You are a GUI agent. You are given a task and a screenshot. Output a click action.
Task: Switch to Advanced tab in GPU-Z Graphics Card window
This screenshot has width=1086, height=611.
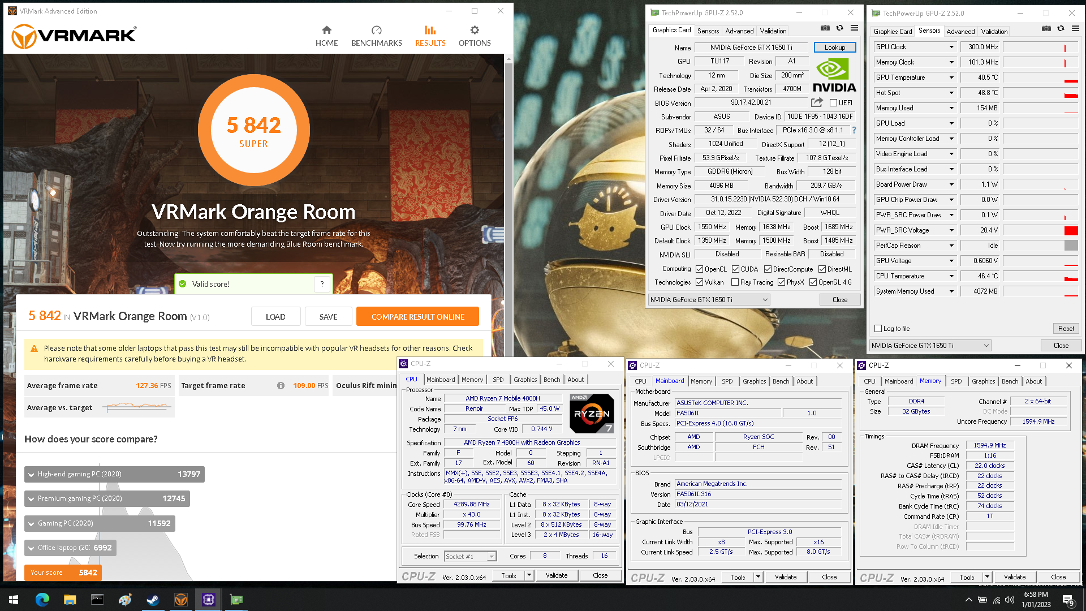(x=739, y=31)
